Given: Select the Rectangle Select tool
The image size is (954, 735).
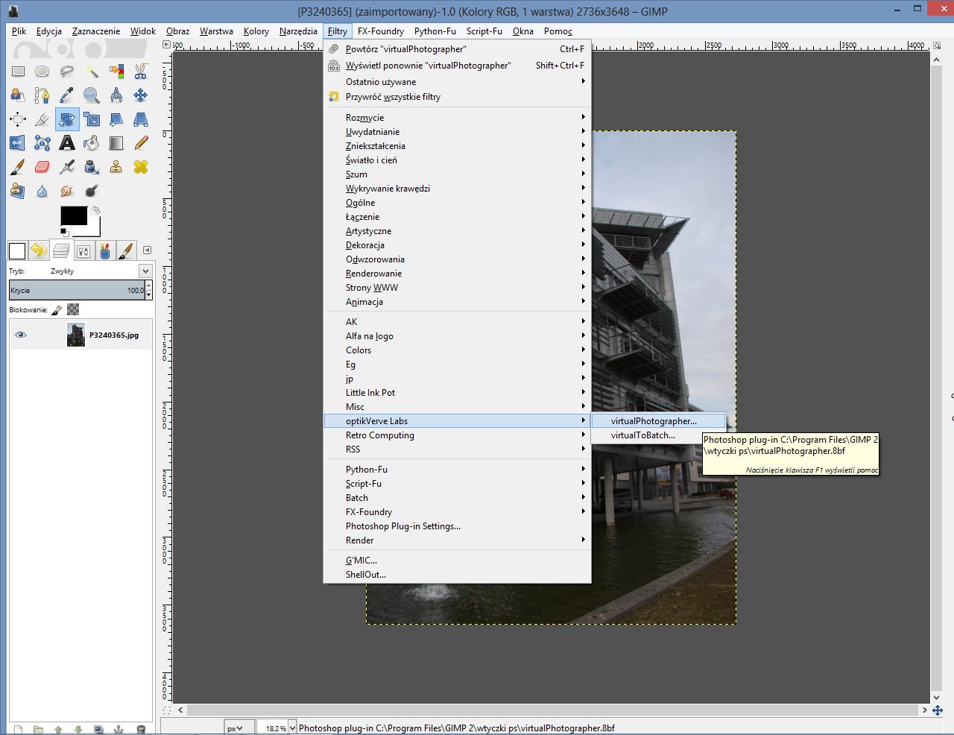Looking at the screenshot, I should 18,72.
